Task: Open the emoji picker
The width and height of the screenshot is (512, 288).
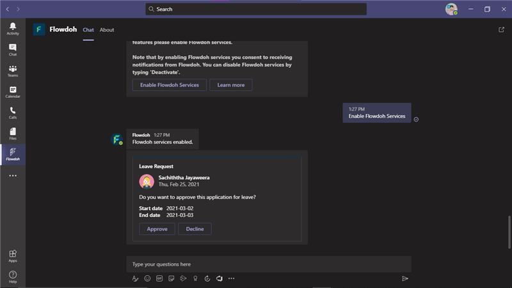Action: tap(147, 278)
